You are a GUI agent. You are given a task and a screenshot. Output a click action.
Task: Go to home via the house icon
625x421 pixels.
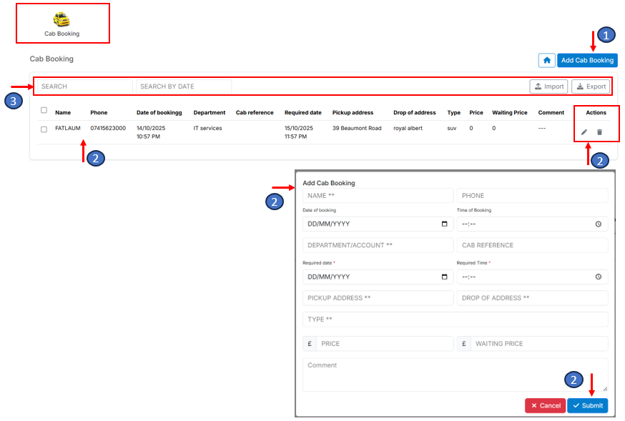[x=546, y=61]
